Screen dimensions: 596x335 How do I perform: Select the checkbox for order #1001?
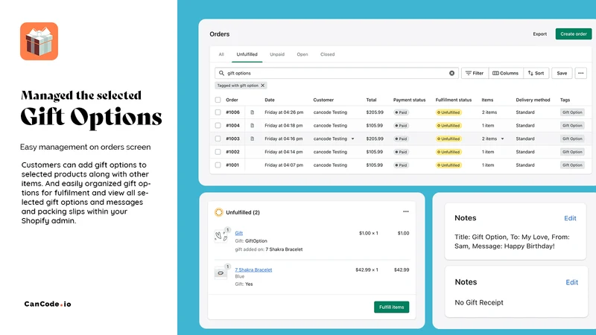click(x=218, y=165)
